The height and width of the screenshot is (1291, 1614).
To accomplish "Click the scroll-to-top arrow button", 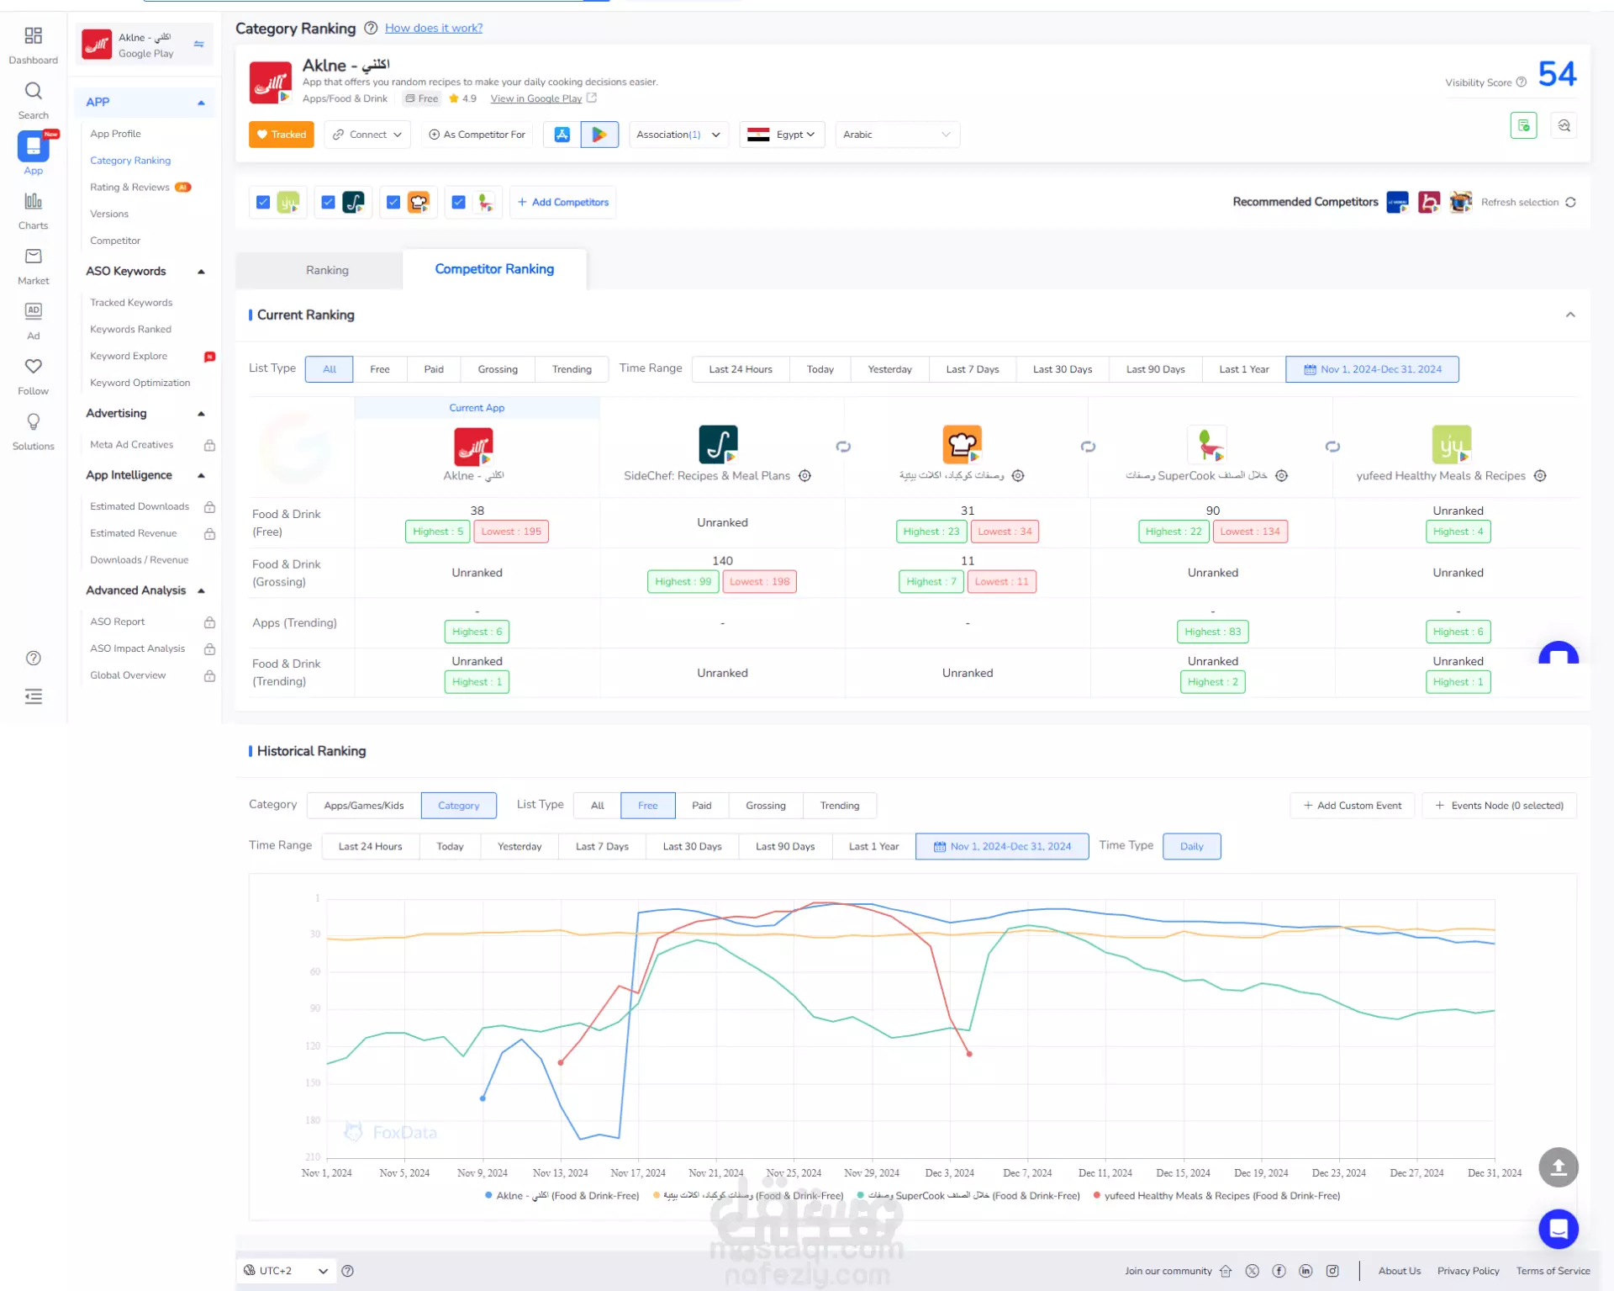I will pyautogui.click(x=1558, y=1167).
